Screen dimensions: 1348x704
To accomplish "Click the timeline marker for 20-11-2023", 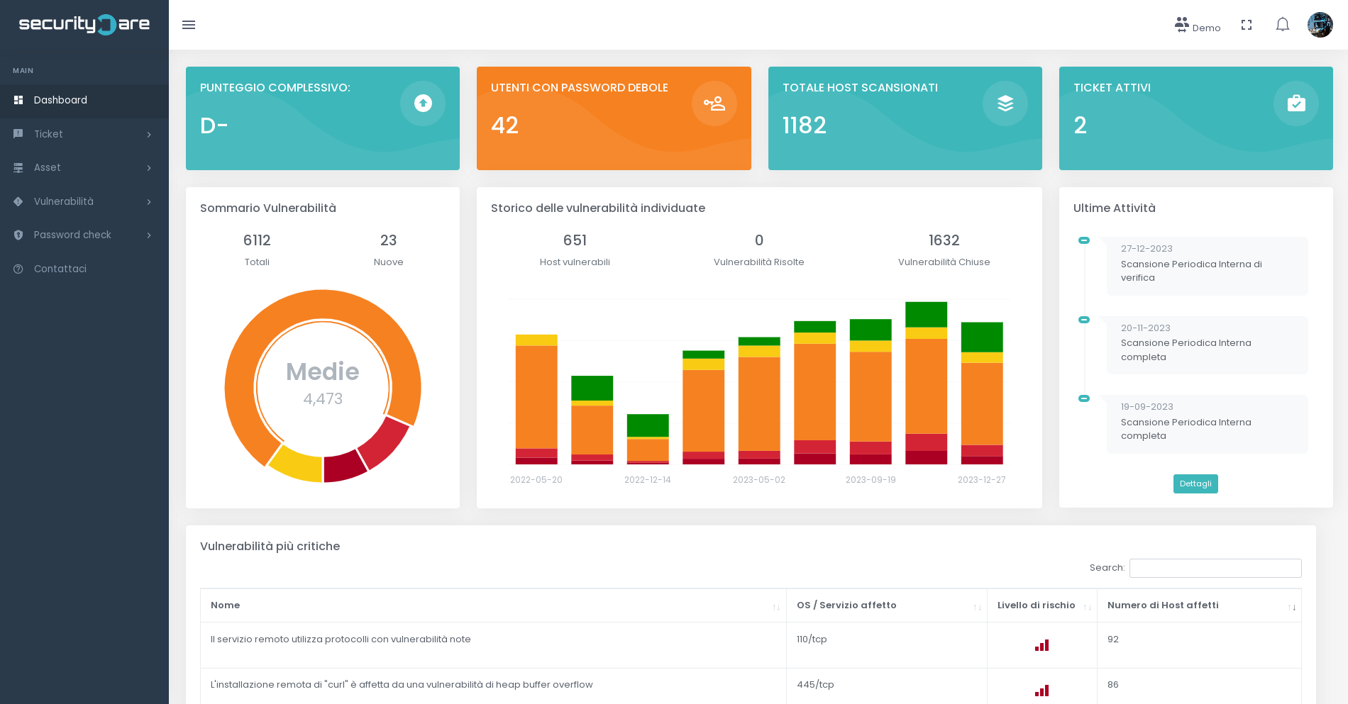I will 1084,320.
